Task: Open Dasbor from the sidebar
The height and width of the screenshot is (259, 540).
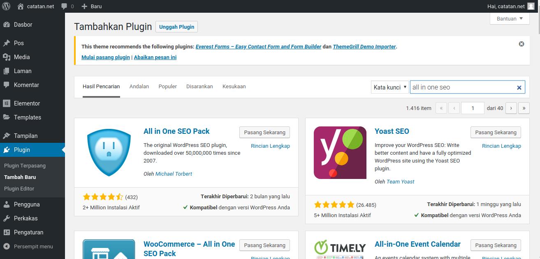Action: pyautogui.click(x=23, y=25)
